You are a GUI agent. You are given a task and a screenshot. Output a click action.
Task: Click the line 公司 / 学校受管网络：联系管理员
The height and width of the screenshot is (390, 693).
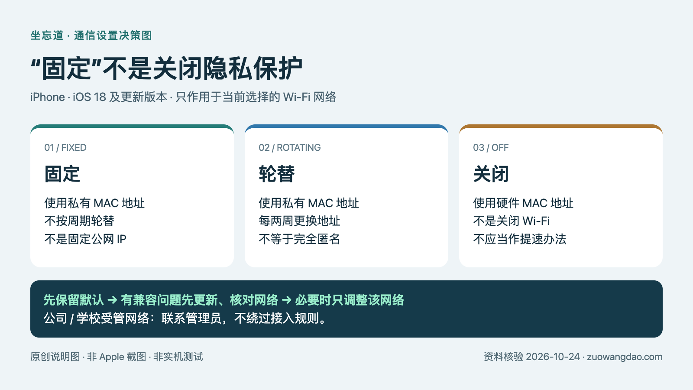[x=185, y=318]
